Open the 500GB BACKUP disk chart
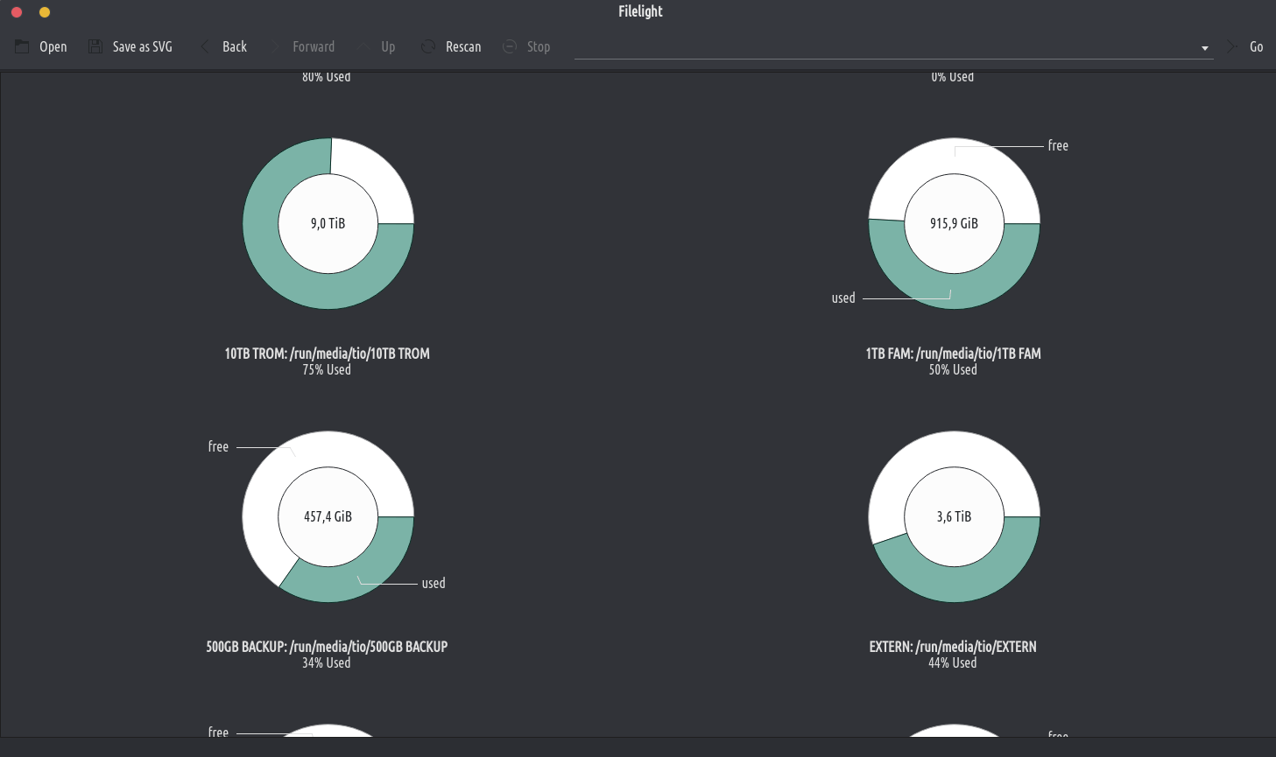The width and height of the screenshot is (1276, 757). [328, 516]
